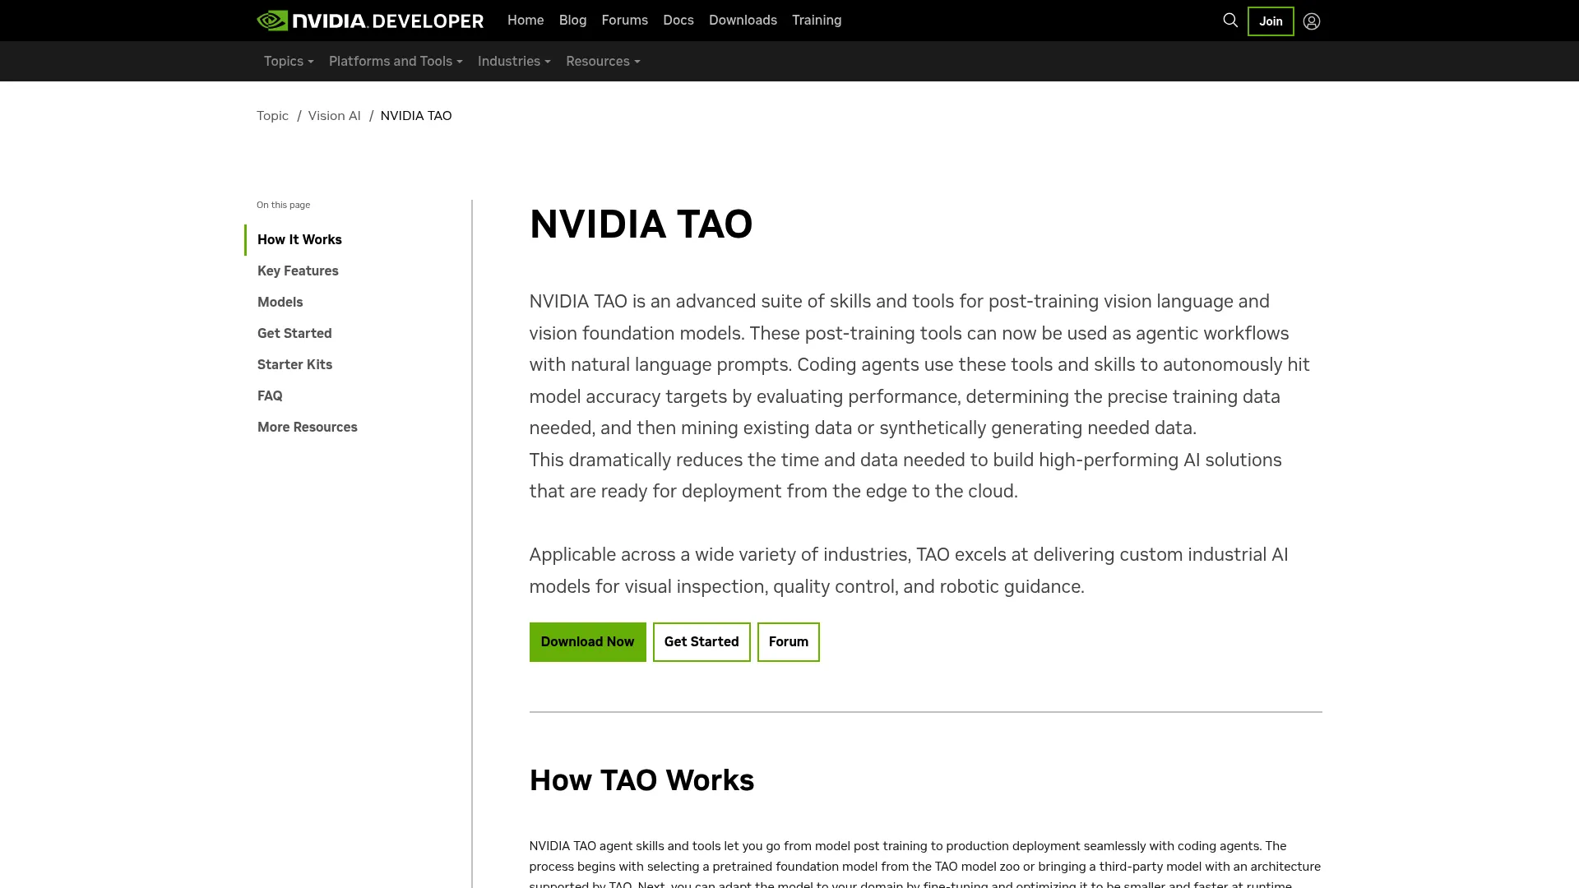Expand the Topics dropdown menu
Image resolution: width=1579 pixels, height=888 pixels.
(x=289, y=62)
